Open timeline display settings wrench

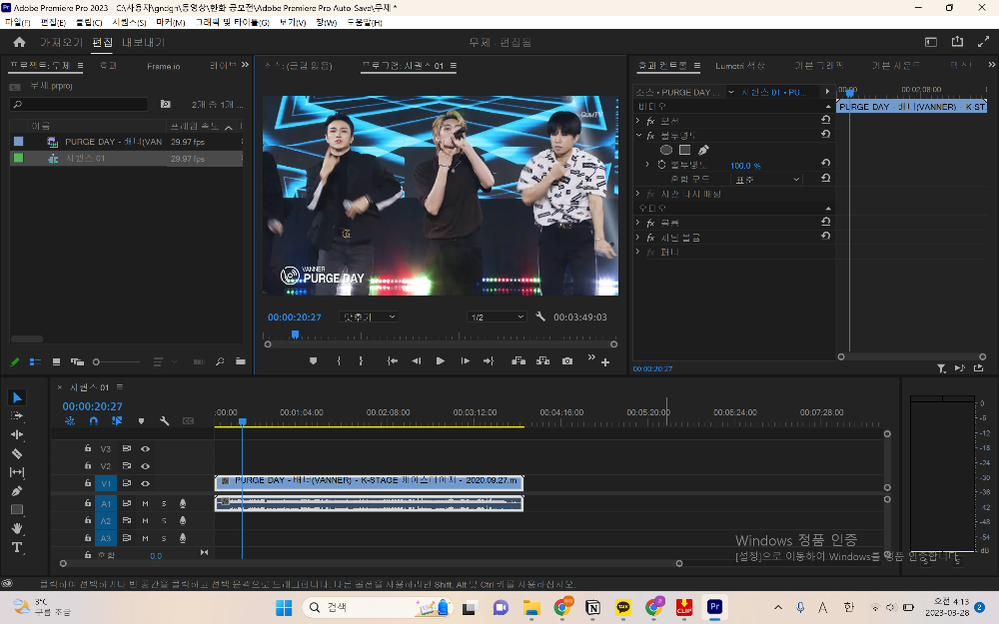click(165, 421)
